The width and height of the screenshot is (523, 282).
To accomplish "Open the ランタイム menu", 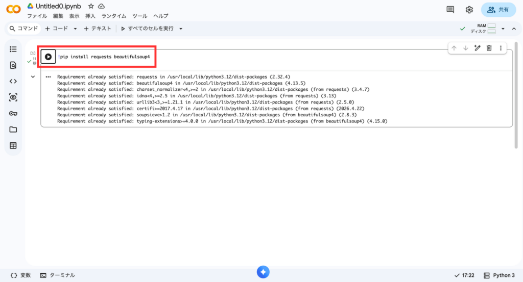I will 114,16.
